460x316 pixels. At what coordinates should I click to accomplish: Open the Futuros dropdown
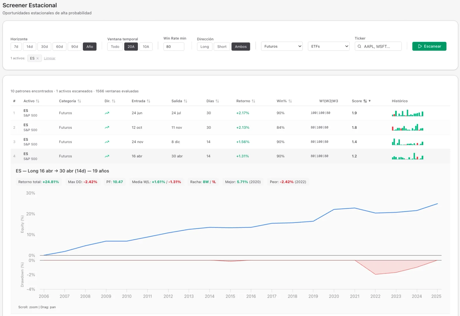pyautogui.click(x=282, y=46)
